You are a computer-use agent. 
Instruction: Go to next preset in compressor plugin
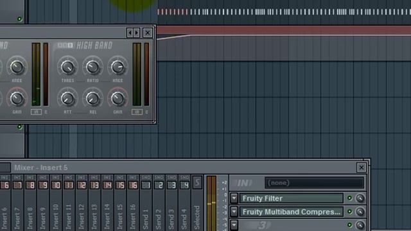(x=136, y=33)
